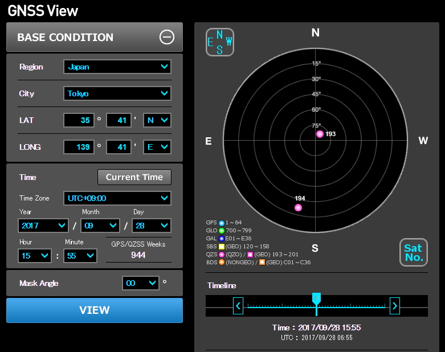Viewport: 445px width, 352px height.
Task: Click the GLO legend green dot
Action: click(x=222, y=231)
